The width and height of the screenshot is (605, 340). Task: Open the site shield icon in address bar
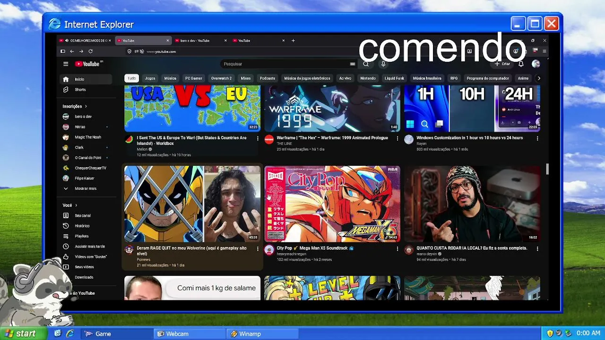(x=130, y=51)
